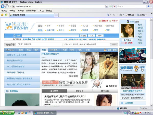Add to Favorites with star-plus icon
This screenshot has height=115, width=153.
[x=6, y=15]
